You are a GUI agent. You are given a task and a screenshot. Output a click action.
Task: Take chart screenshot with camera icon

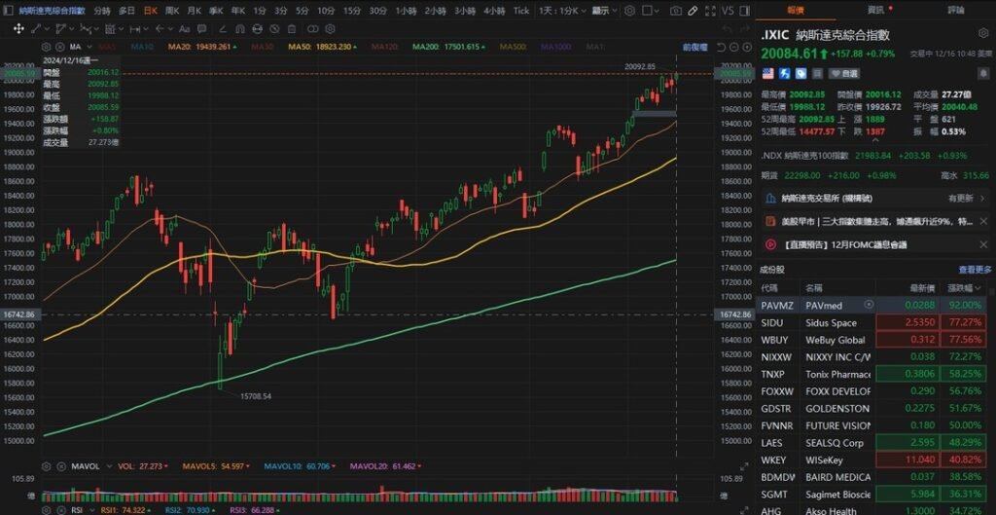tap(676, 11)
